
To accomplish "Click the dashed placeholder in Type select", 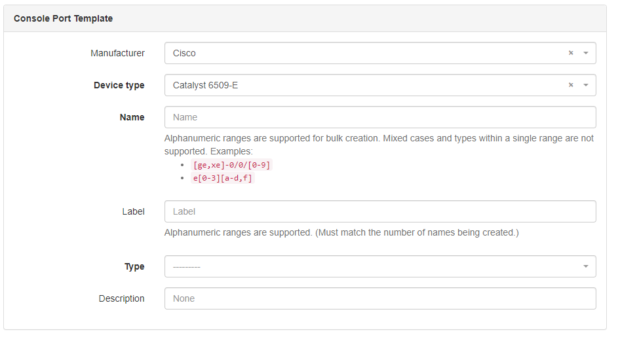I will [x=187, y=266].
